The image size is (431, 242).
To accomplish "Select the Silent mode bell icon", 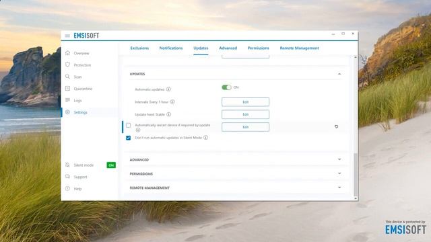I will pyautogui.click(x=67, y=165).
